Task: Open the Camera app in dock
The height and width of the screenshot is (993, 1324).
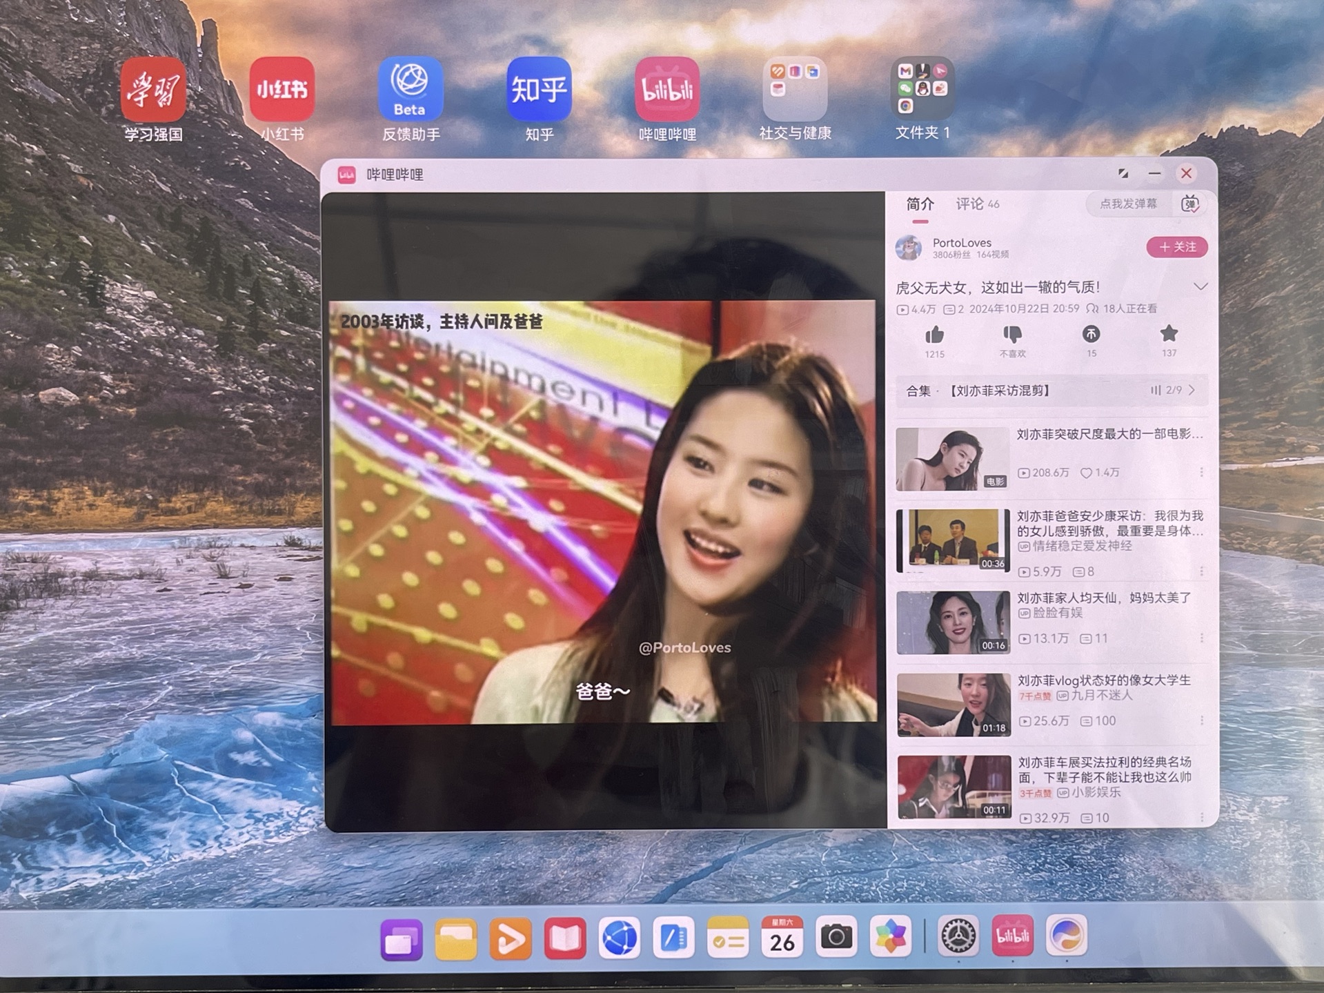Action: coord(836,936)
